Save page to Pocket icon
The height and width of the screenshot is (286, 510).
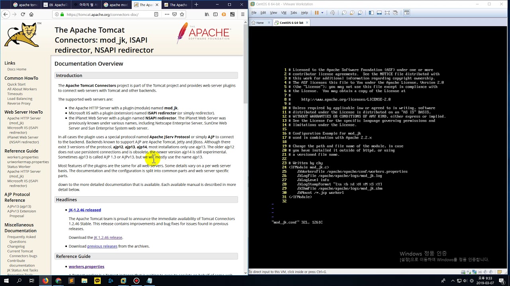(x=175, y=14)
